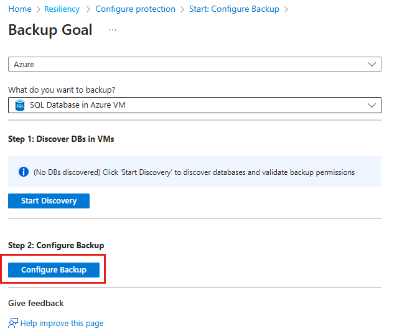Click the No DBs discovered info message
Image resolution: width=402 pixels, height=331 pixels.
(x=194, y=172)
